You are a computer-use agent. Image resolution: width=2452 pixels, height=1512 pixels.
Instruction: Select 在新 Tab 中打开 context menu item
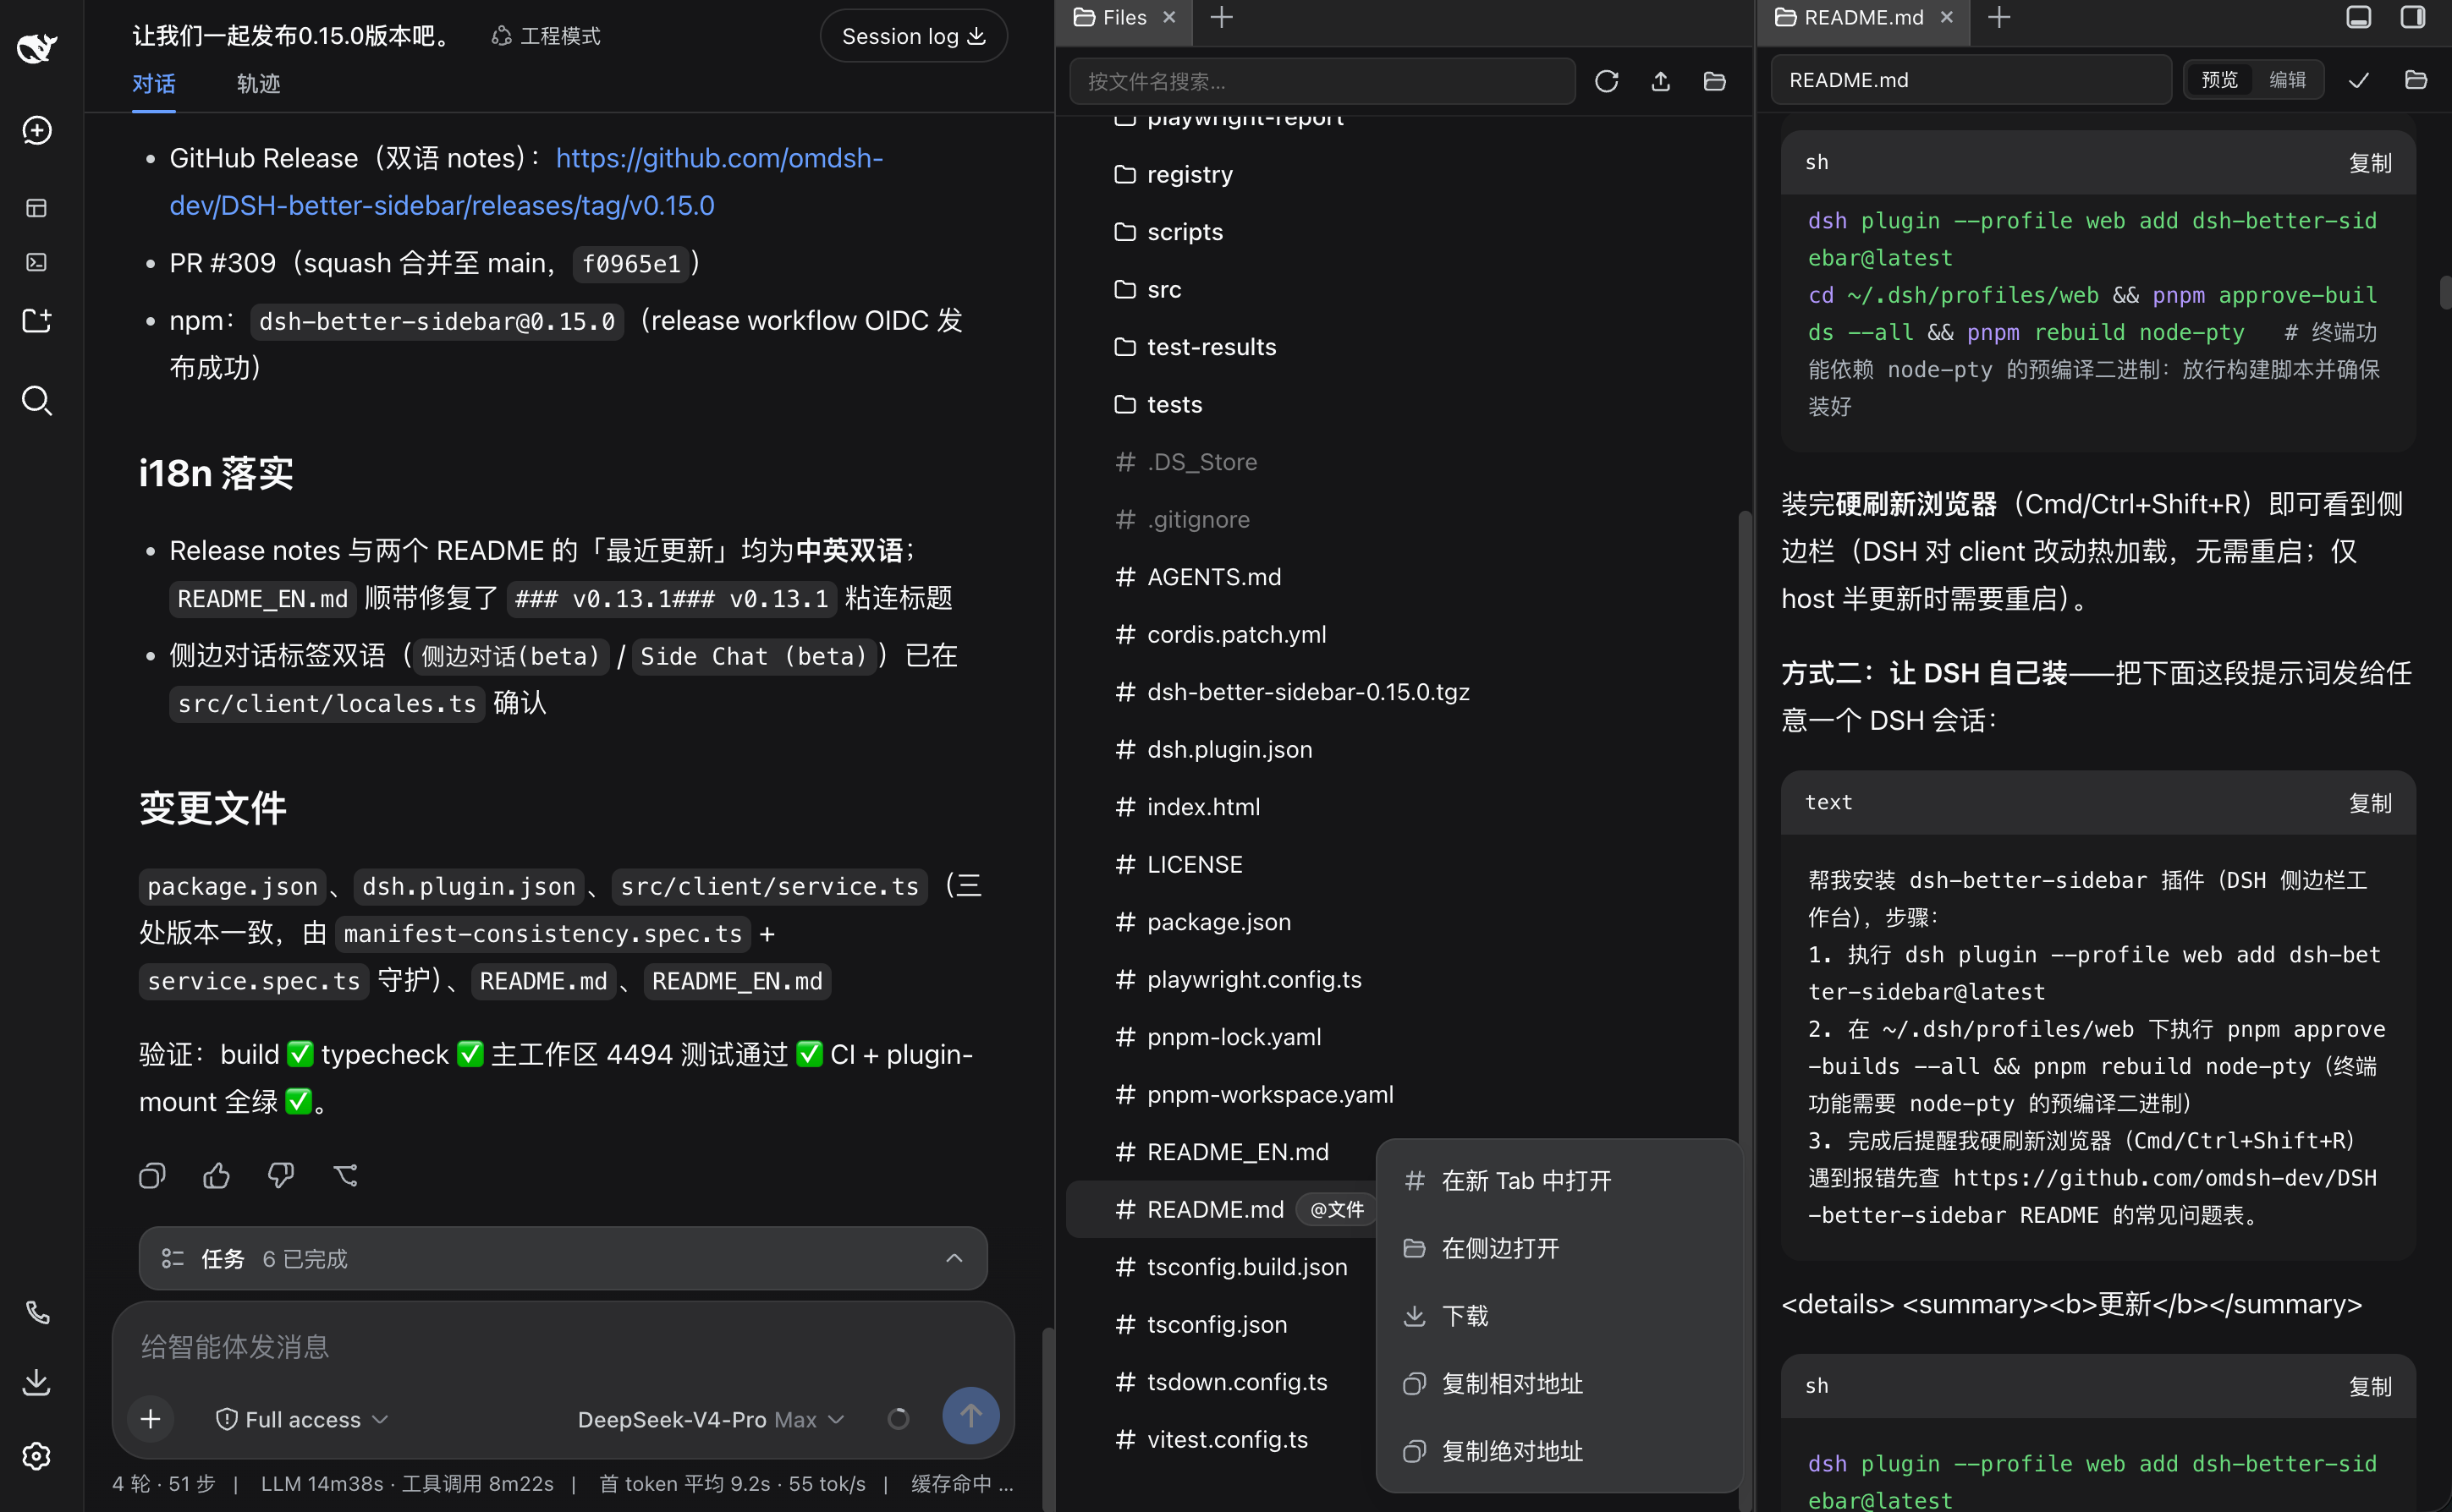click(x=1559, y=1181)
